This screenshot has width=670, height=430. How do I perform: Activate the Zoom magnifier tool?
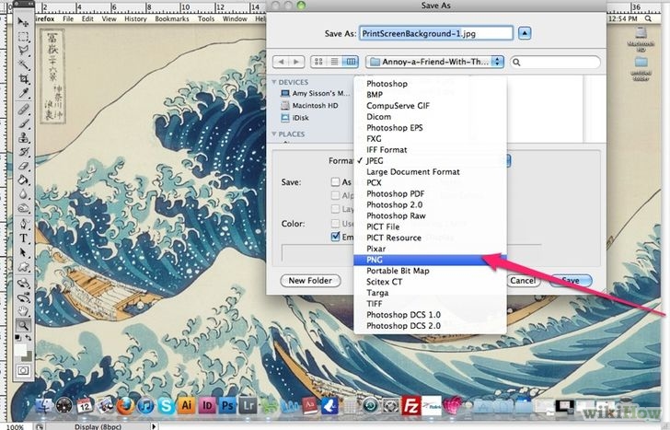(23, 326)
